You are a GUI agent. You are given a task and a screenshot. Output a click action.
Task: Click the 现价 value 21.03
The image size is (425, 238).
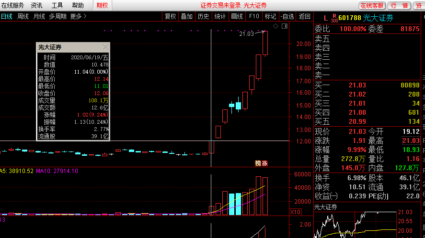[x=357, y=132]
